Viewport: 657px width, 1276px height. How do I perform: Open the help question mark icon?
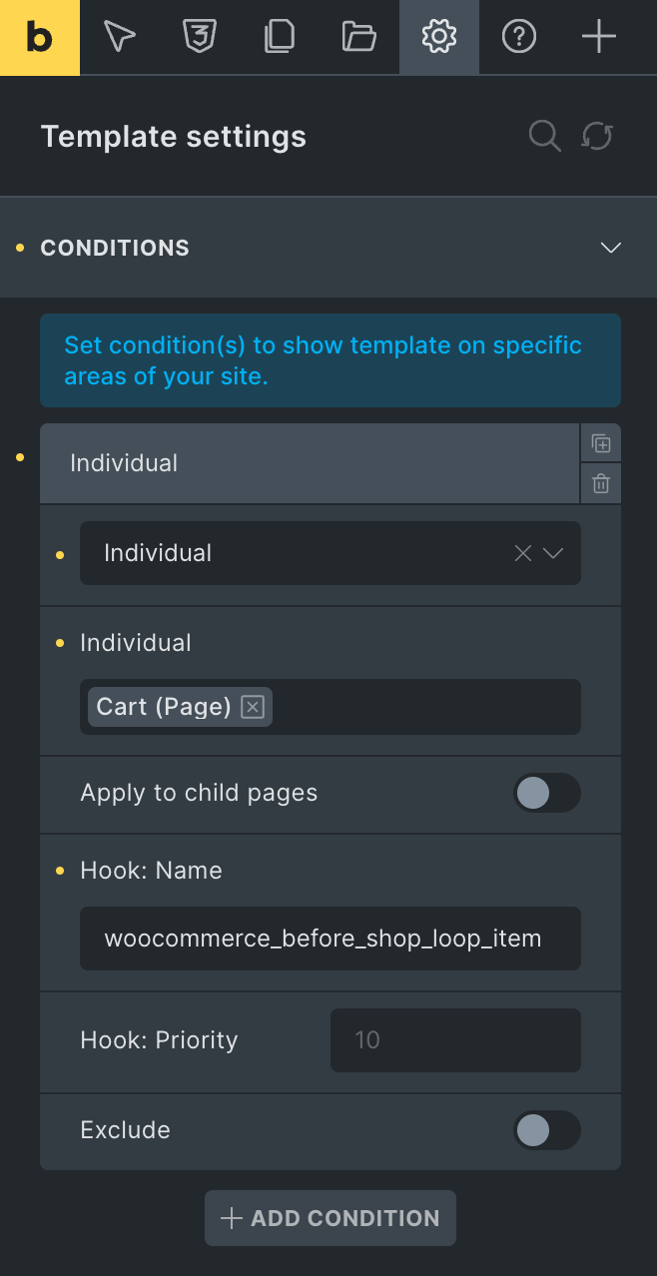(519, 38)
